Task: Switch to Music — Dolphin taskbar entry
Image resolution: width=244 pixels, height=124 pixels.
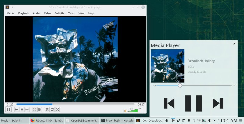Action: pyautogui.click(x=14, y=121)
